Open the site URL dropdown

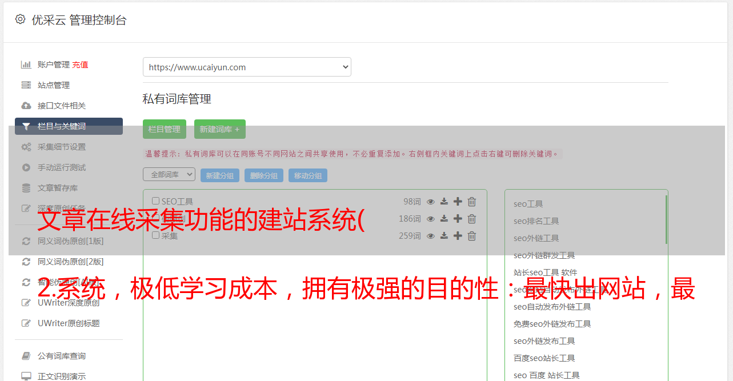coord(247,67)
